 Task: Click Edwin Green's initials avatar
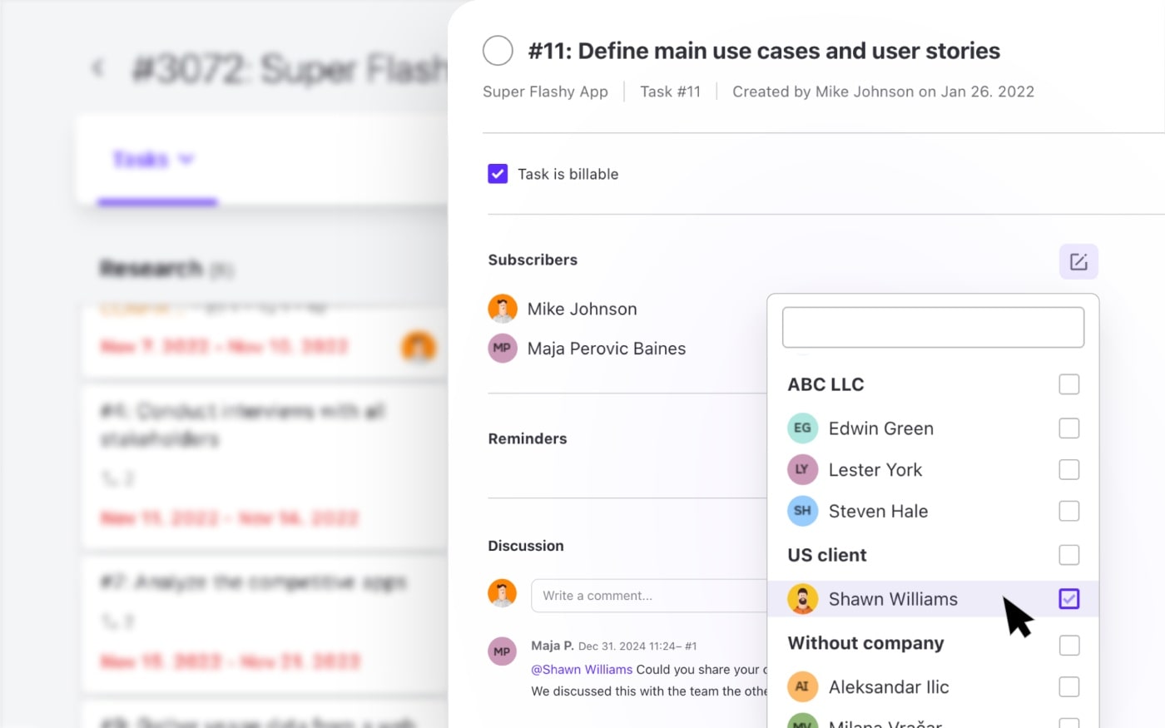click(802, 428)
